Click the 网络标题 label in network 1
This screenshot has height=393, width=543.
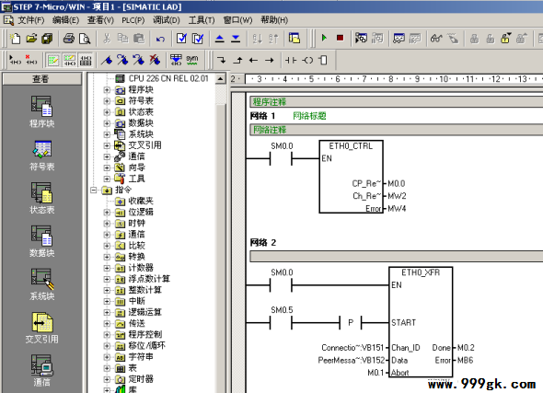(x=309, y=116)
